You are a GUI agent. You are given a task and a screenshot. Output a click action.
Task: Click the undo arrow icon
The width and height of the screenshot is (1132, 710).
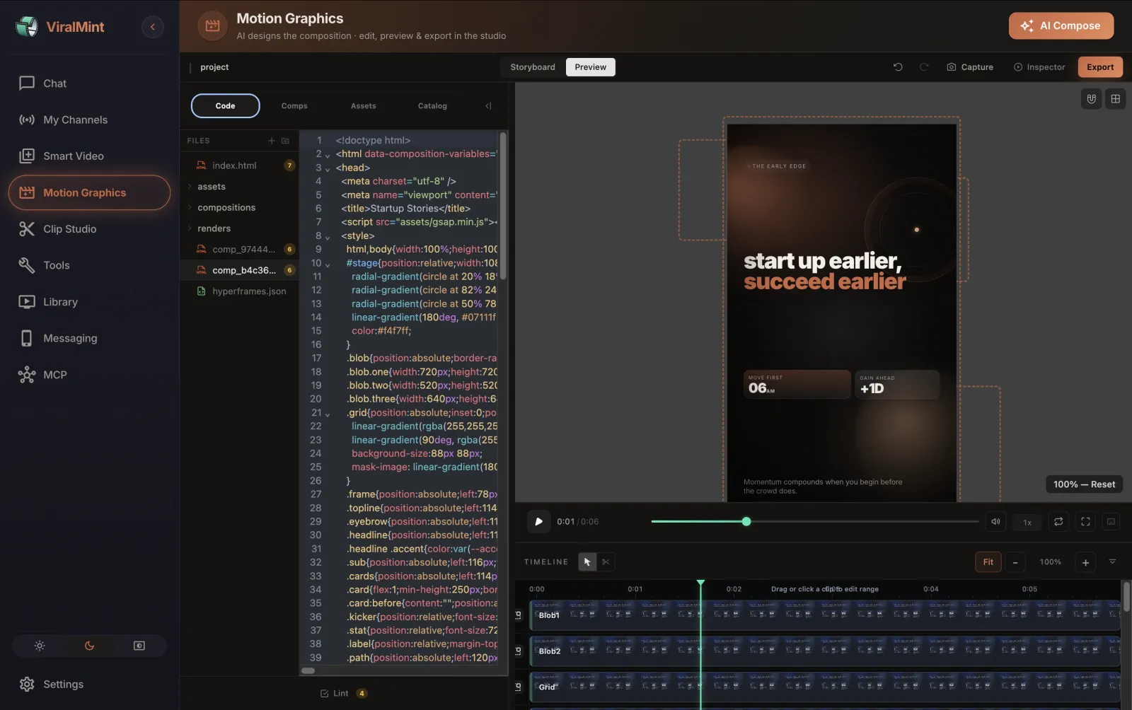tap(898, 67)
